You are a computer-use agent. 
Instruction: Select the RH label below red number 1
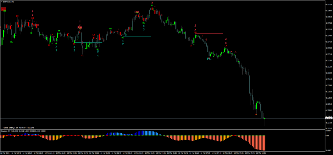coord(80,27)
